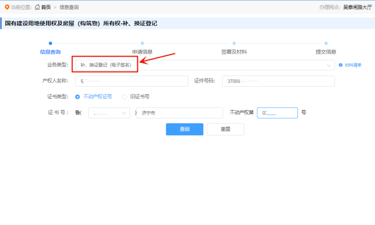Click the orange location pin icon

click(x=7, y=7)
